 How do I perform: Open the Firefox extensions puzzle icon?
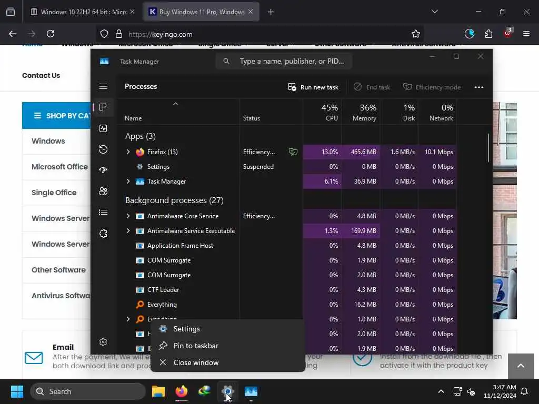488,34
